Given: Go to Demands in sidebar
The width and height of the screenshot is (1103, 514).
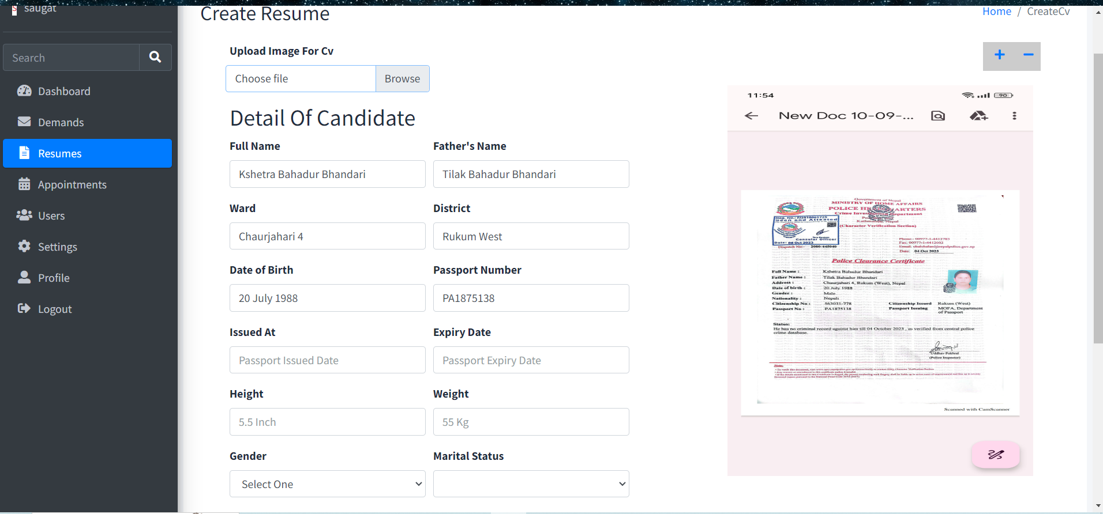Looking at the screenshot, I should tap(61, 122).
